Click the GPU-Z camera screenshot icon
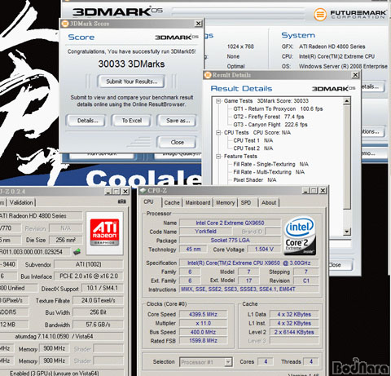The height and width of the screenshot is (376, 391). point(122,201)
